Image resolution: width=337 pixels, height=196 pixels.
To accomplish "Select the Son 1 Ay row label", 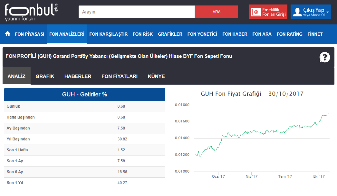I will click(x=15, y=161).
